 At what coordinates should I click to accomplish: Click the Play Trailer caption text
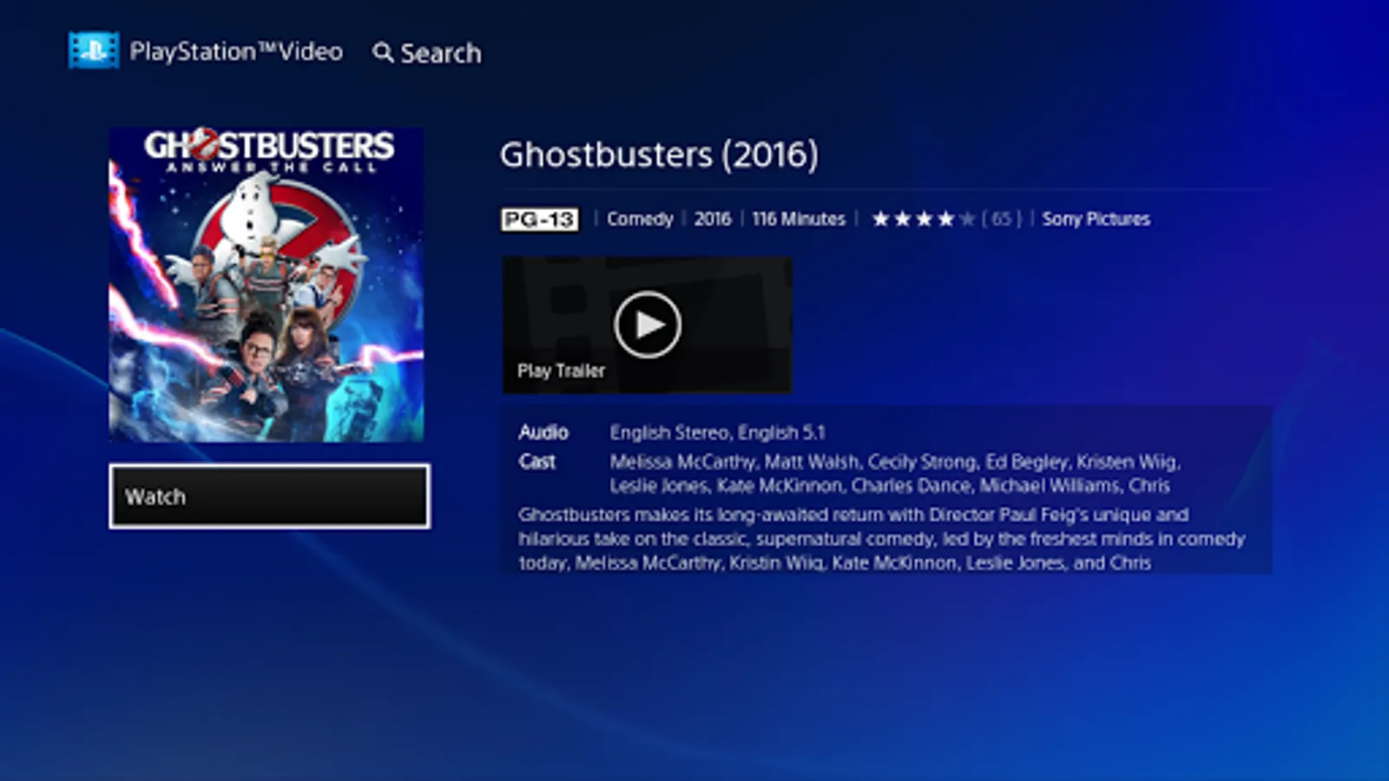(561, 371)
